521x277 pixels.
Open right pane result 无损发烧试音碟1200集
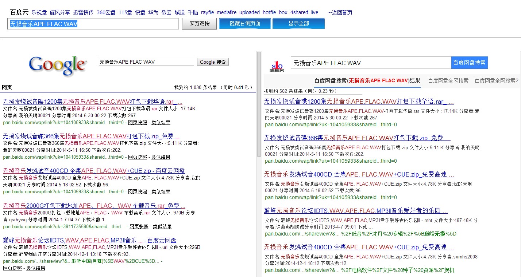click(x=359, y=102)
